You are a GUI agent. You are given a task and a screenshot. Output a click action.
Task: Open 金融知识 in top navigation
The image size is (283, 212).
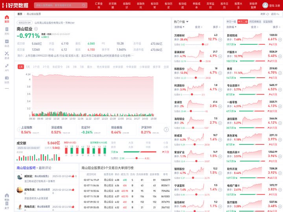point(127,5)
